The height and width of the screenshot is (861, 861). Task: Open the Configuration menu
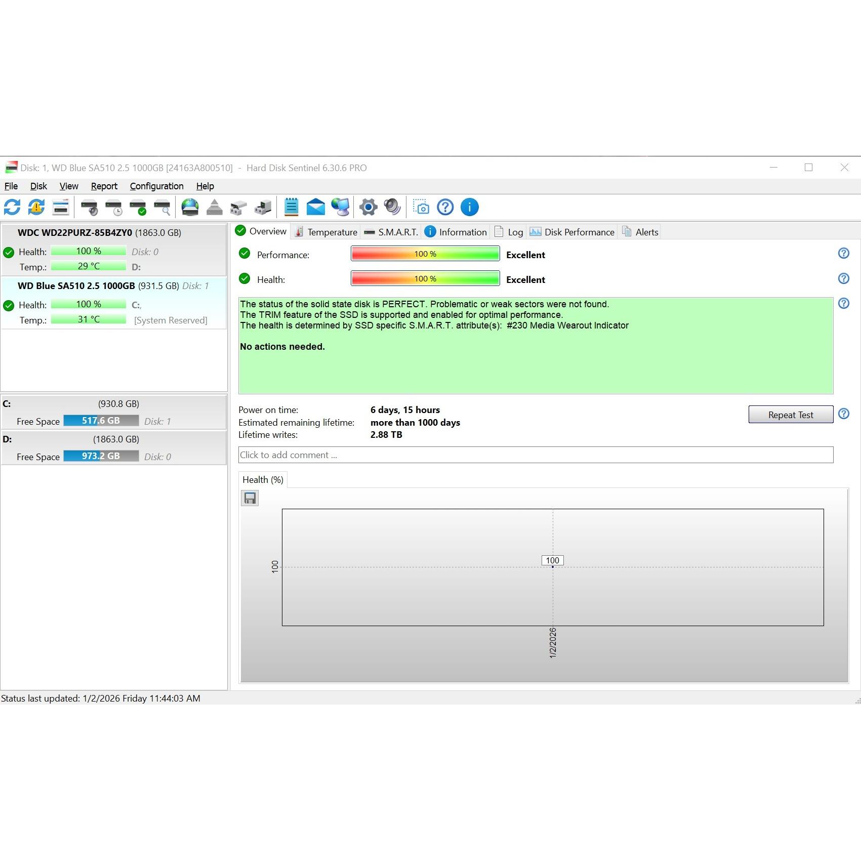[156, 186]
